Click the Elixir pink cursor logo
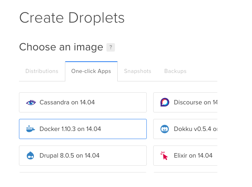The height and width of the screenshot is (187, 252). tap(165, 156)
